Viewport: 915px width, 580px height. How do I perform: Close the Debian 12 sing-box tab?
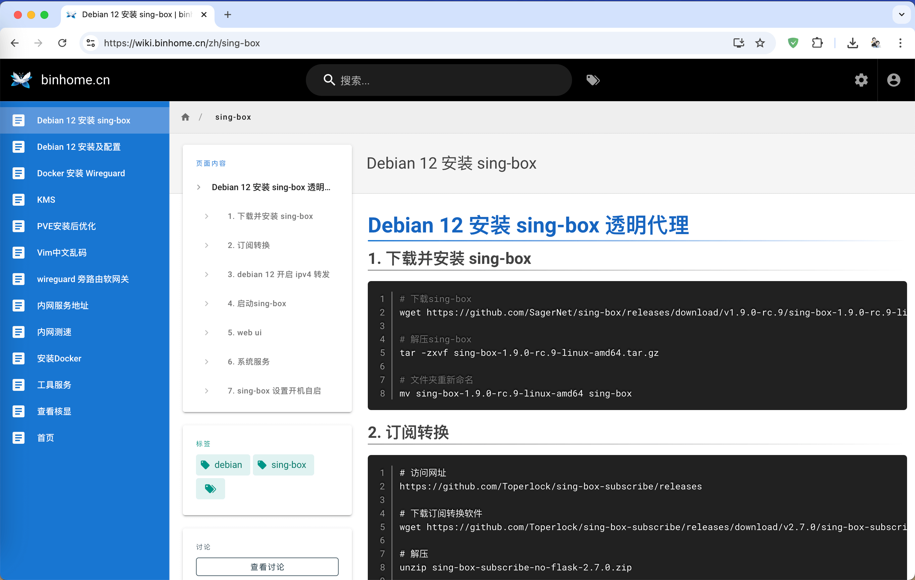(x=204, y=15)
